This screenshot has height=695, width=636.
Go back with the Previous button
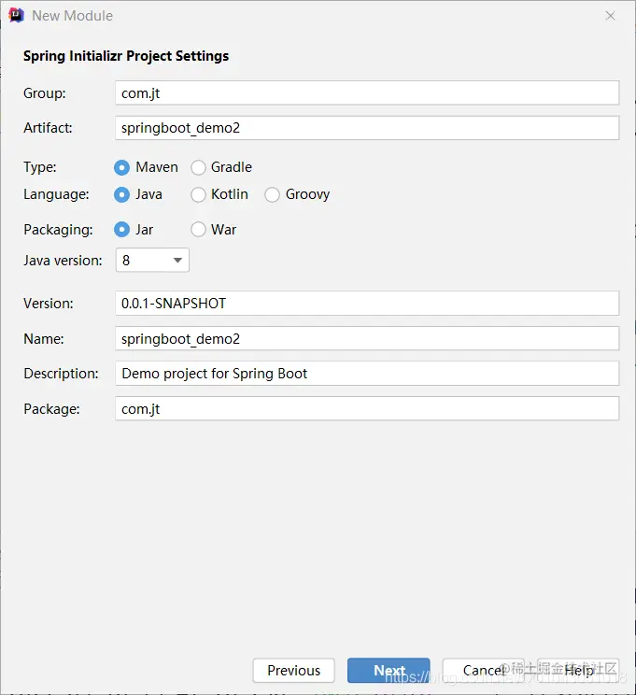[x=294, y=671]
